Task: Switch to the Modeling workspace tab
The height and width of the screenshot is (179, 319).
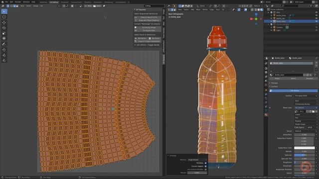Action: click(43, 2)
